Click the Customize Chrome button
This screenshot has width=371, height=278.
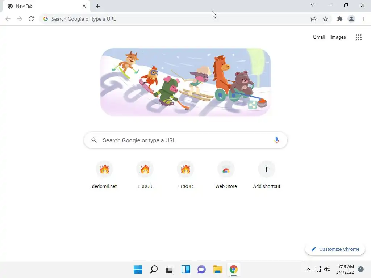pyautogui.click(x=335, y=249)
